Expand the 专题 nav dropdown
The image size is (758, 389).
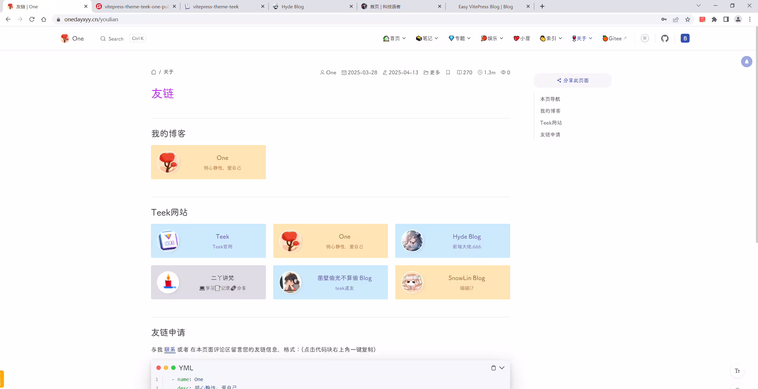(460, 38)
